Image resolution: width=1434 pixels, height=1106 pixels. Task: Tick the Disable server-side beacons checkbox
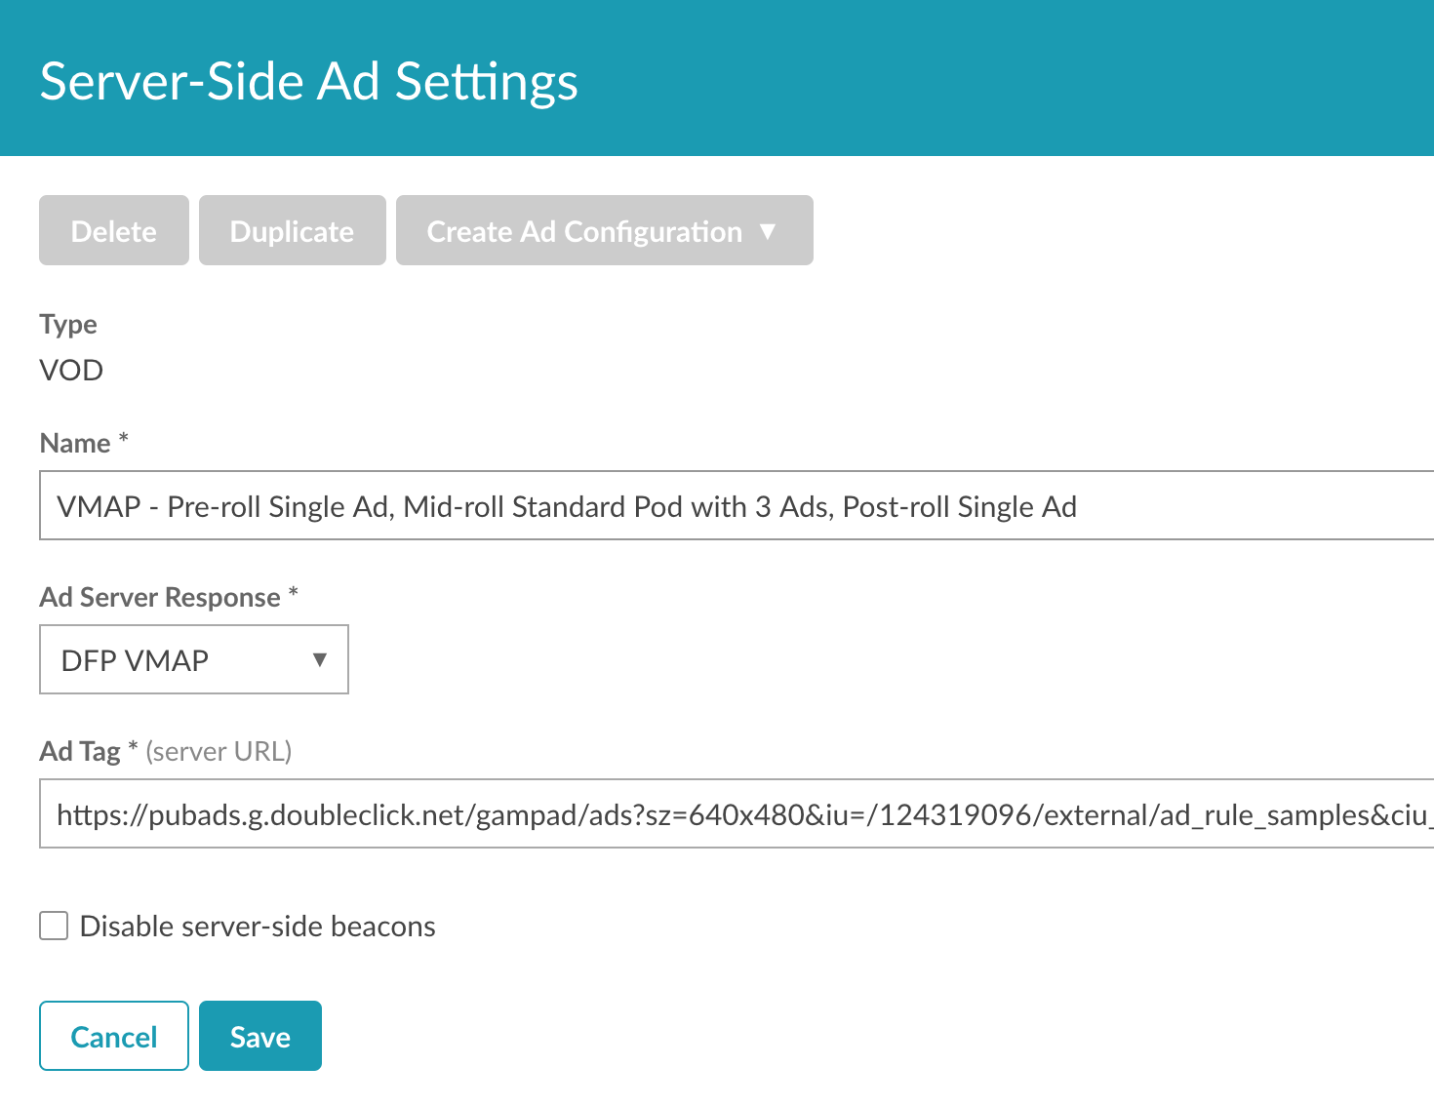pyautogui.click(x=54, y=926)
